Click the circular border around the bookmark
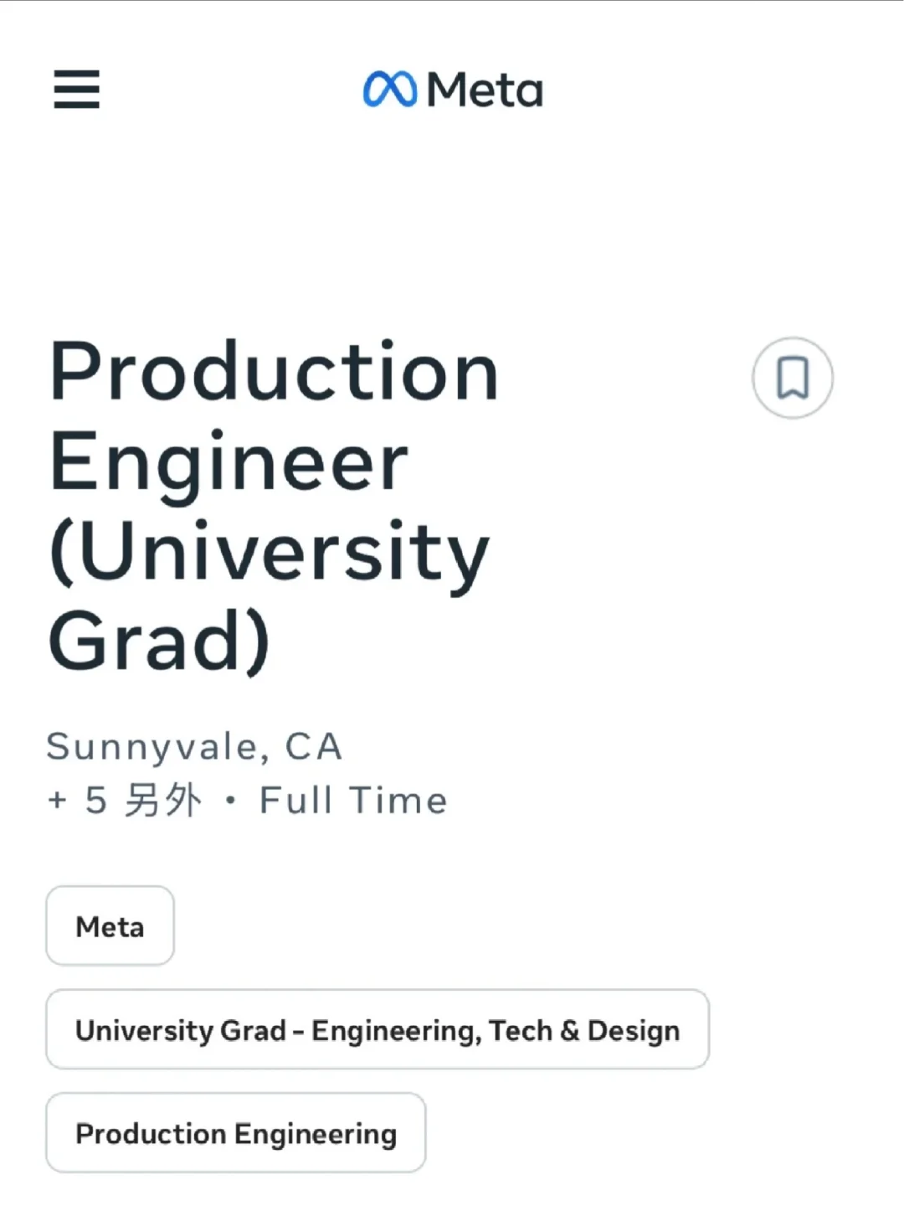The height and width of the screenshot is (1206, 904). click(793, 378)
